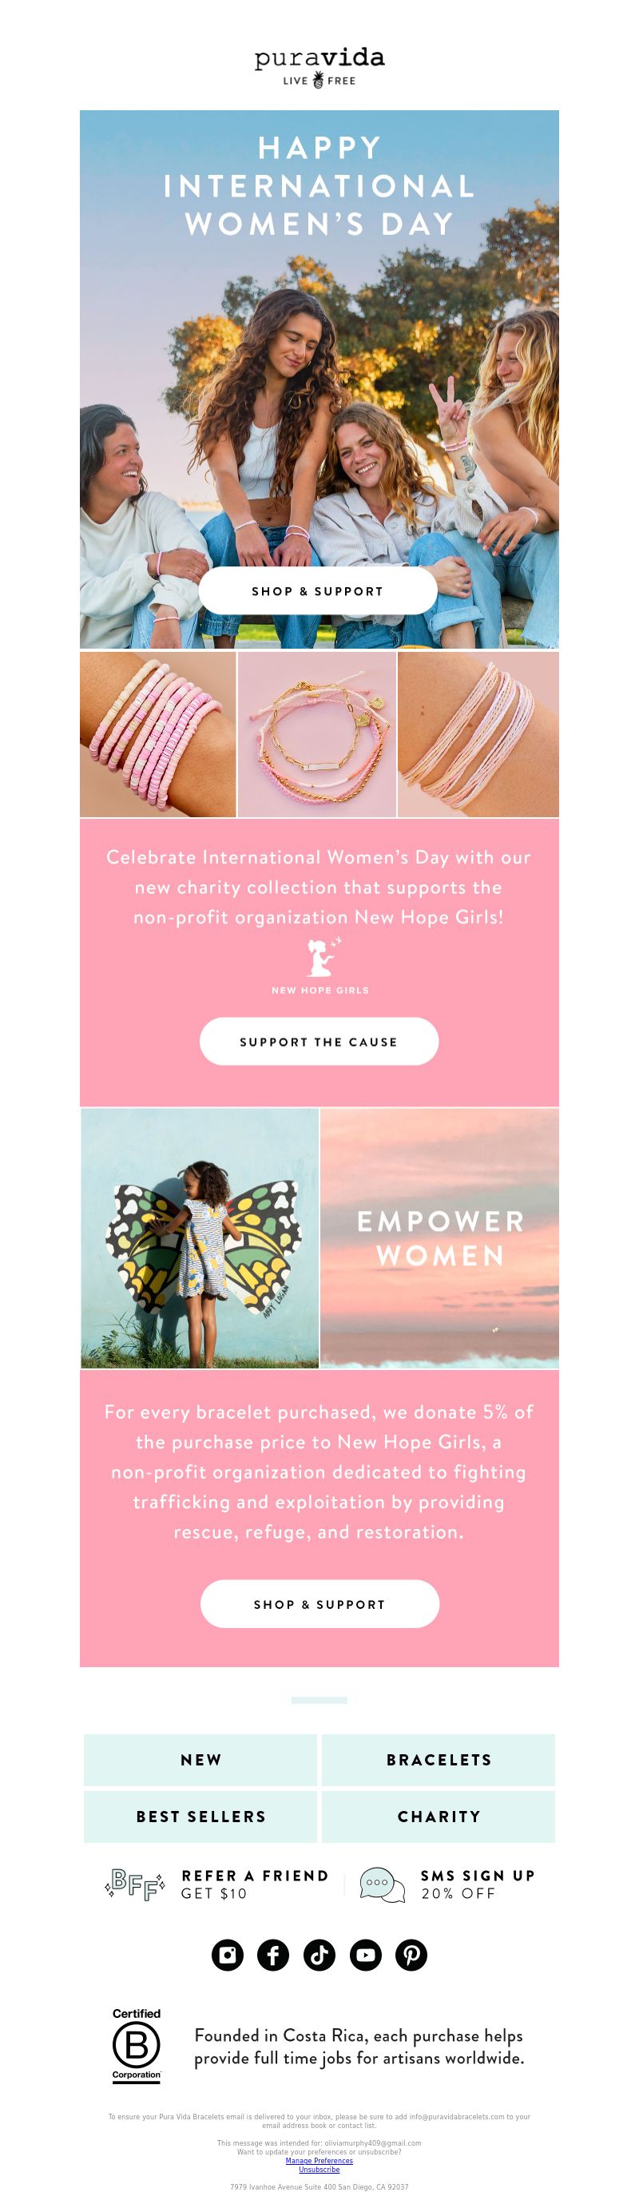Click the SMS chat bubble icon
This screenshot has height=2200, width=639.
click(x=382, y=1885)
